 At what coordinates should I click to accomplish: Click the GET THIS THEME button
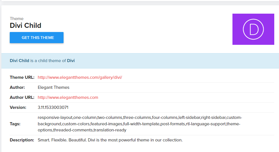tap(37, 38)
